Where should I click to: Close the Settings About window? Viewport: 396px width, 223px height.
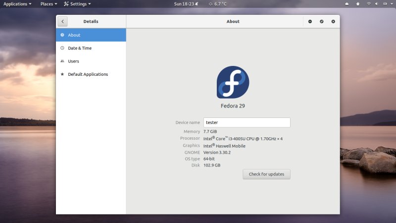[333, 21]
